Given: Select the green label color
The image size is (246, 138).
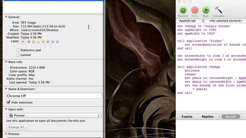Looking at the screenshot, I should click(43, 42).
